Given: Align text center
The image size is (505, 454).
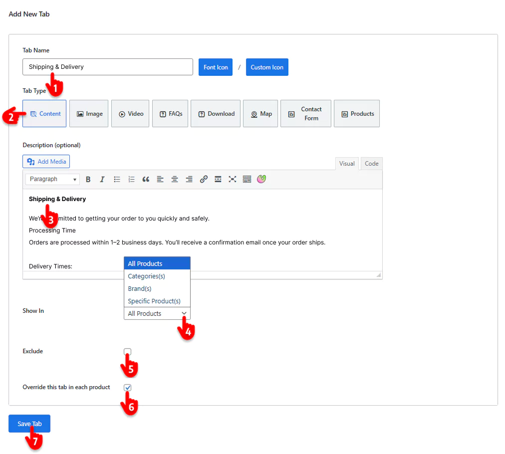Looking at the screenshot, I should [175, 179].
